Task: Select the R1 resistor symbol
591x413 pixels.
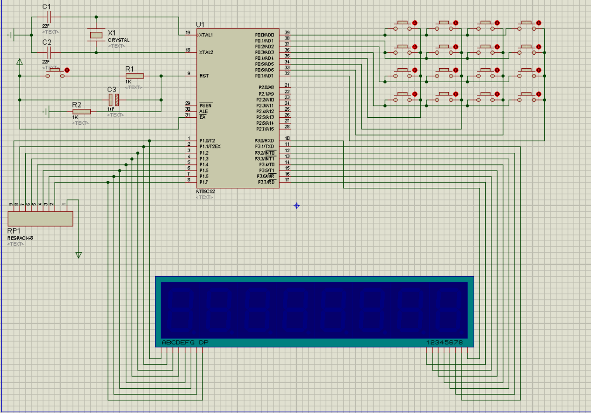Action: pyautogui.click(x=135, y=76)
